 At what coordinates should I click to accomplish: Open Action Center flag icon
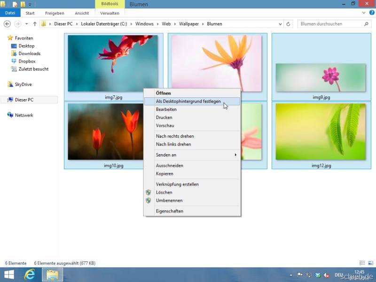pos(299,275)
